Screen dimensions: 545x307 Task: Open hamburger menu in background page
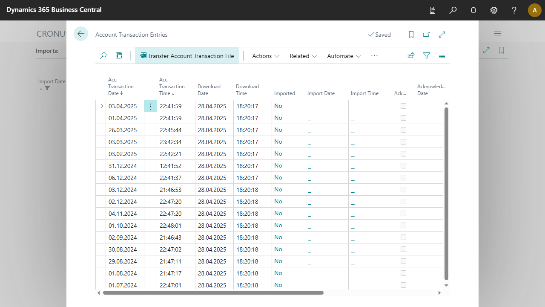[x=497, y=34]
